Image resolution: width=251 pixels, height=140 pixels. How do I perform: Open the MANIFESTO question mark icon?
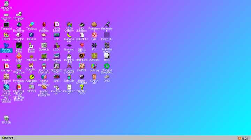(x=82, y=87)
